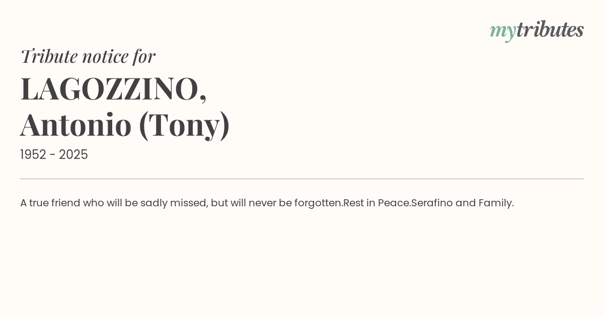Click the phrase "Rest in Peace"
The width and height of the screenshot is (604, 317).
(376, 203)
